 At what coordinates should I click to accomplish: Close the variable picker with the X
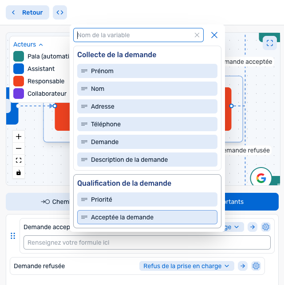click(214, 35)
